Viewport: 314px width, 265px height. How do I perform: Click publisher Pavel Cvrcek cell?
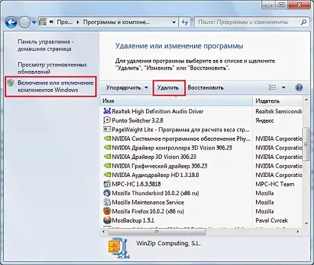tap(272, 221)
